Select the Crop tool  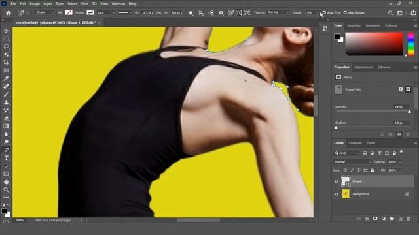point(6,63)
